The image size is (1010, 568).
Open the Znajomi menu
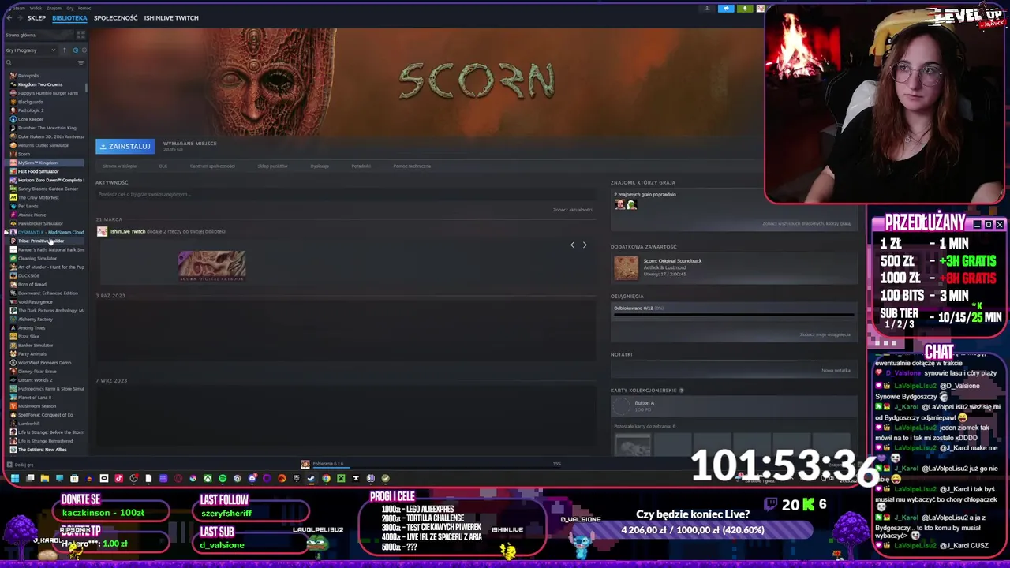tap(54, 8)
